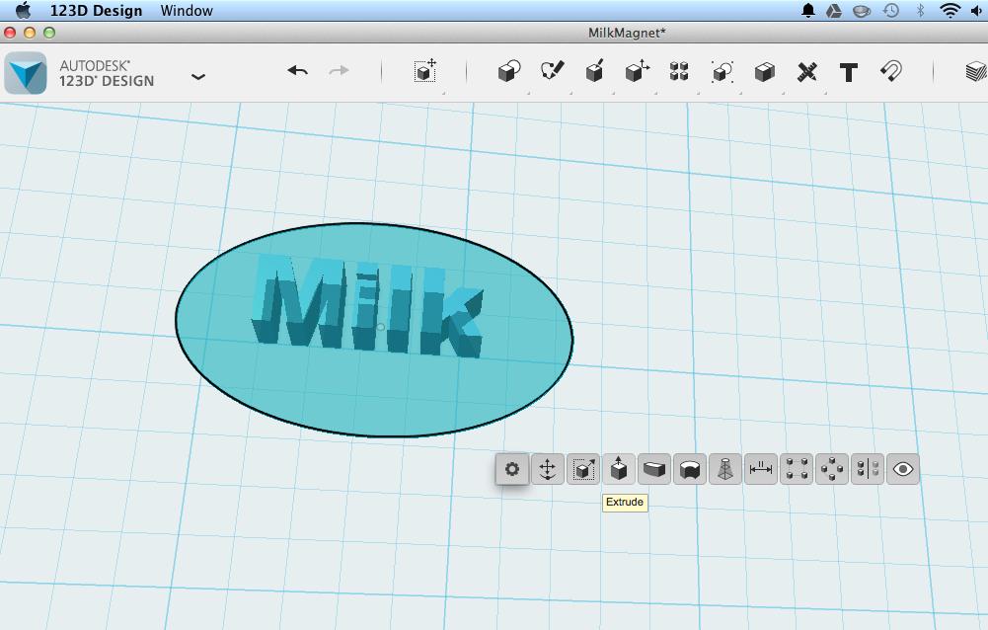Choose the Sweep tool
The height and width of the screenshot is (630, 988).
(654, 469)
